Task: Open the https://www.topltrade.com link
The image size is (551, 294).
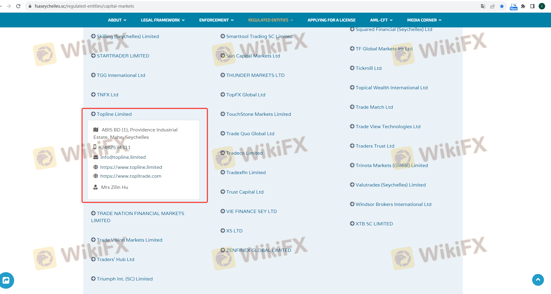Action: click(x=131, y=176)
